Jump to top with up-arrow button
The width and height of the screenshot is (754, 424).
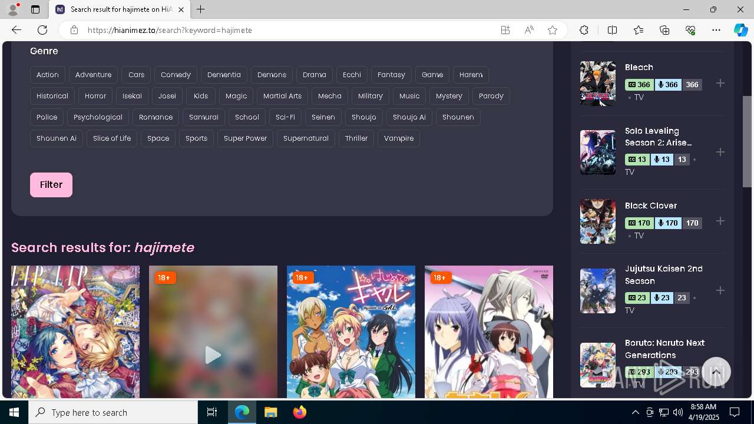coord(716,372)
